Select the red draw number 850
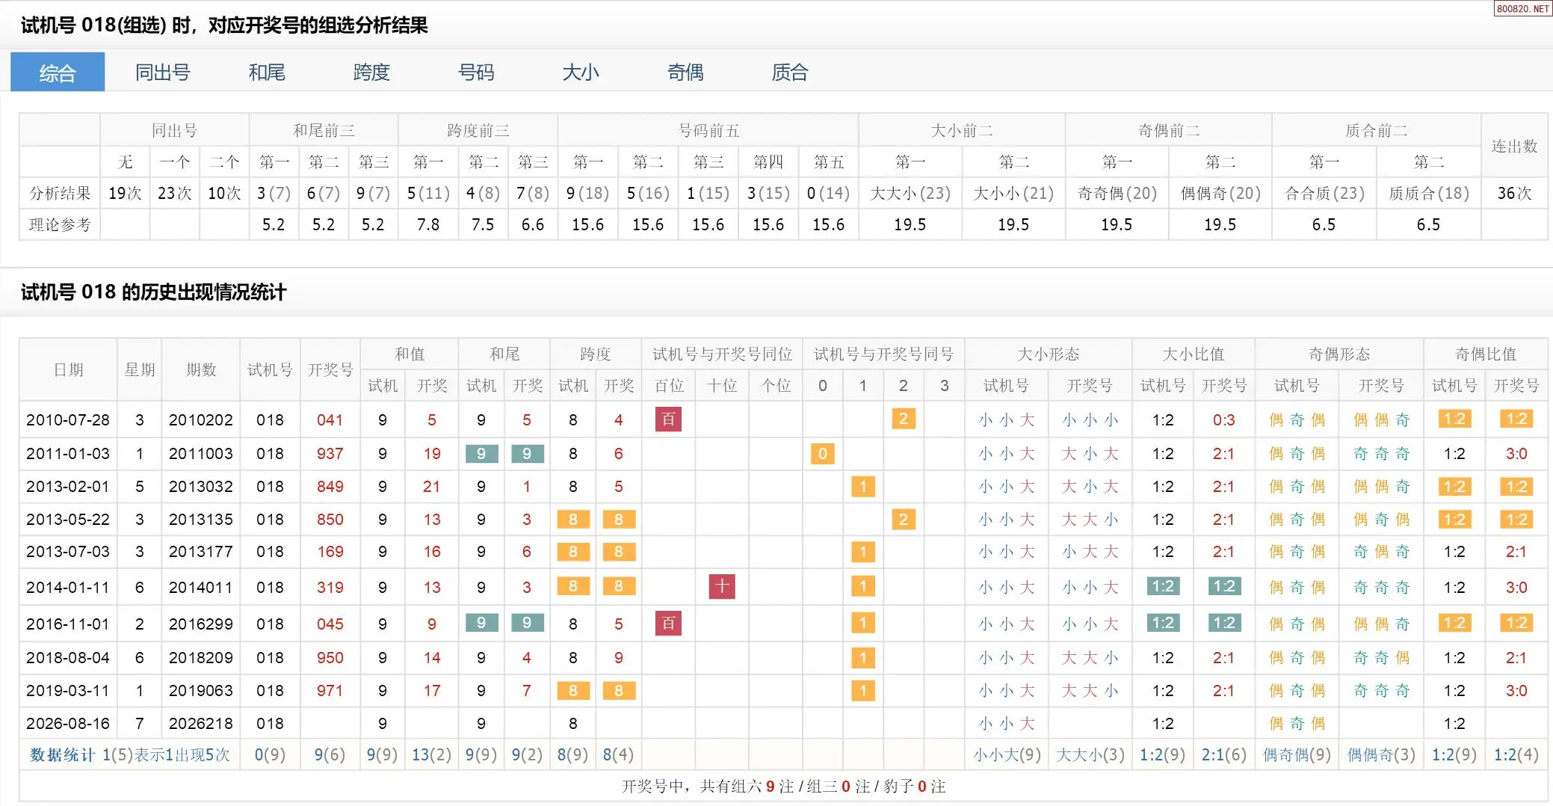1553x806 pixels. pos(330,520)
